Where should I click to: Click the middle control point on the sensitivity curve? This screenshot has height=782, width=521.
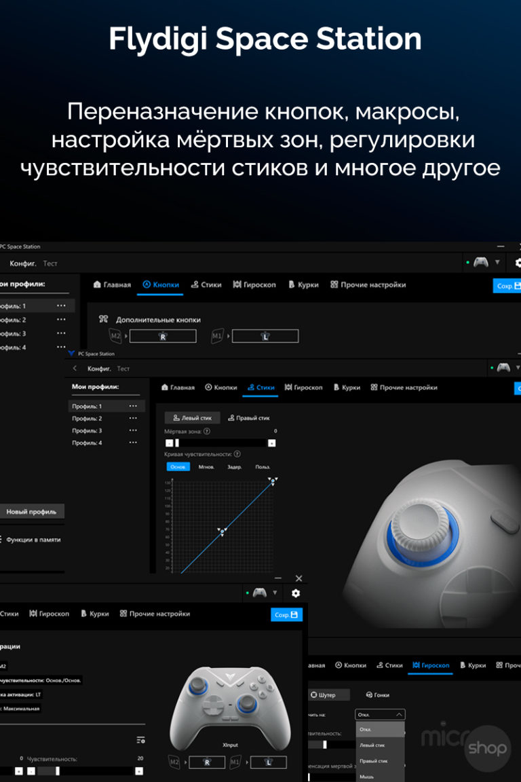coord(223,533)
